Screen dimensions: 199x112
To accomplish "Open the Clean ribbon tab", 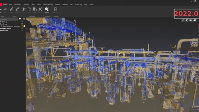I will pyautogui.click(x=33, y=5).
